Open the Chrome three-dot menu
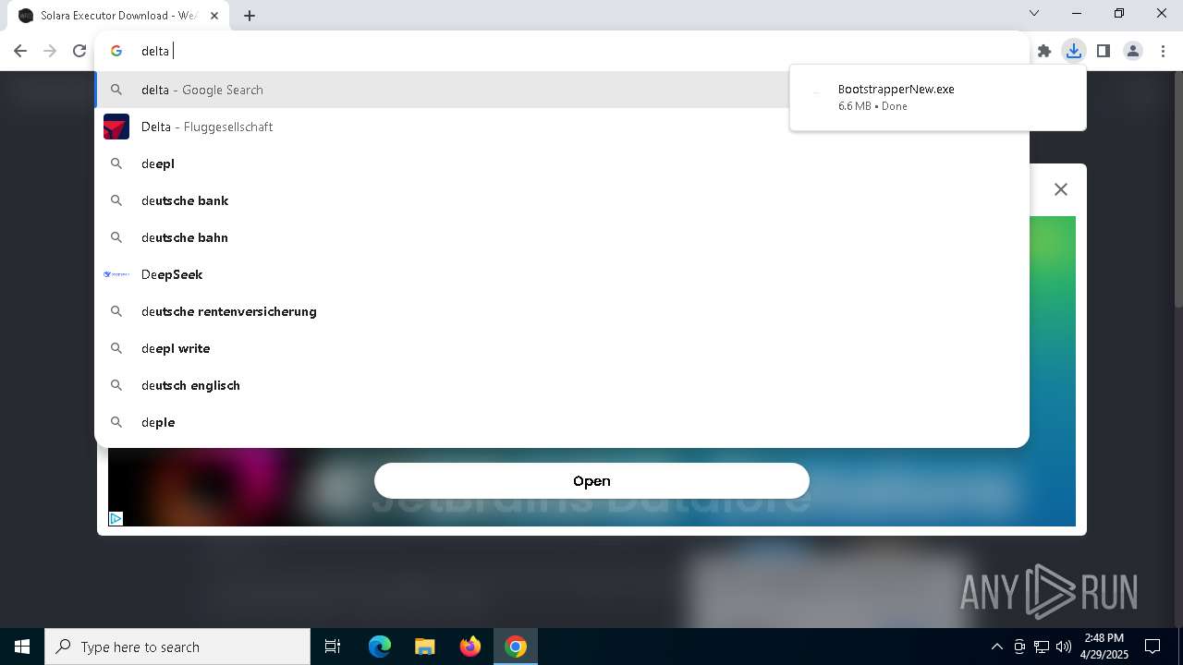1183x665 pixels. pos(1163,51)
